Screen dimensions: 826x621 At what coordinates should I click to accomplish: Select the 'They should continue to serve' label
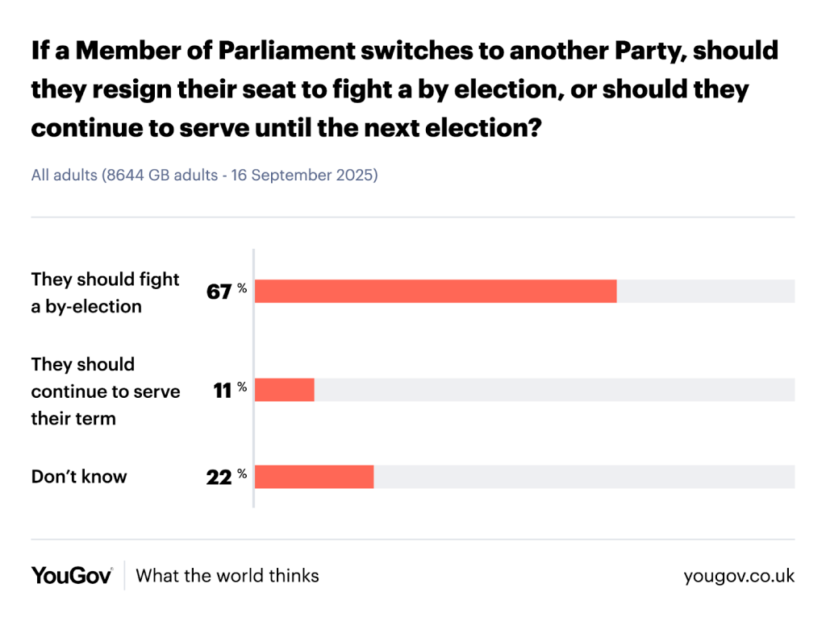click(x=105, y=391)
